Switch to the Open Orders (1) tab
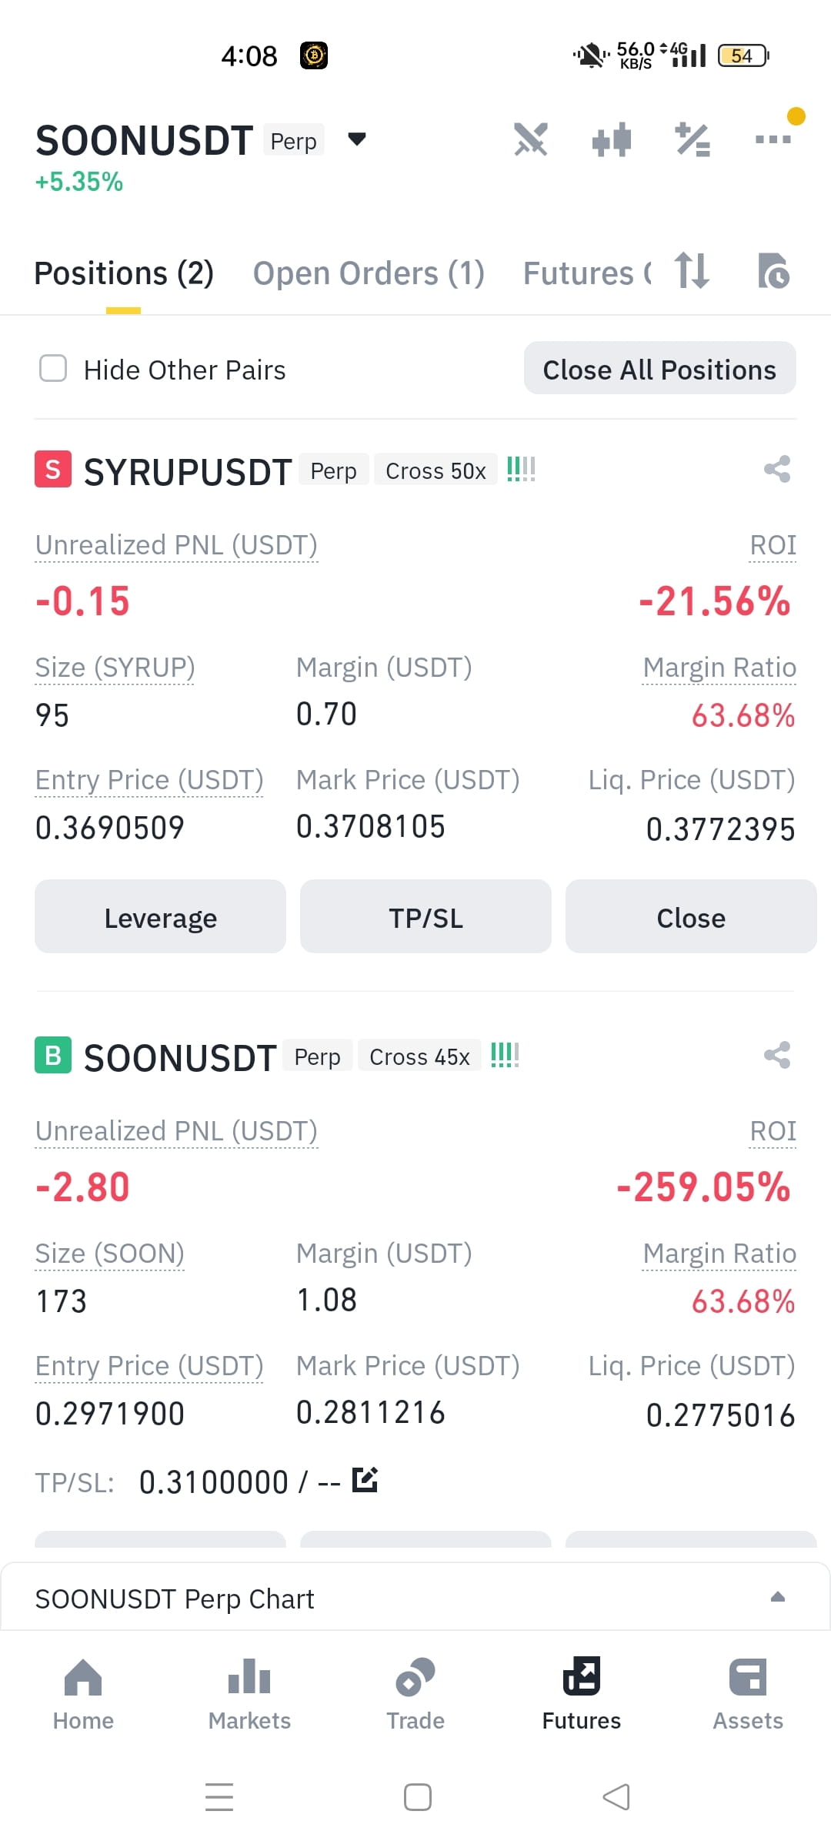831x1848 pixels. (x=369, y=273)
